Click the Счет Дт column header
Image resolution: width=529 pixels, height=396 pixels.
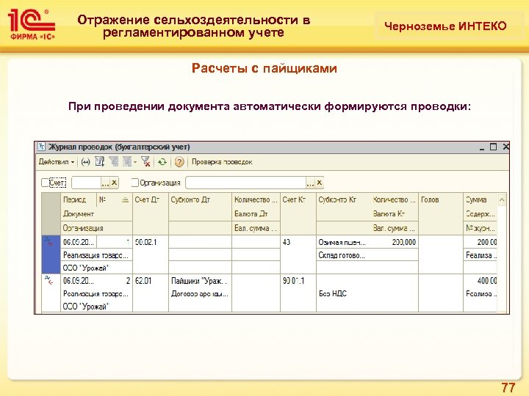(151, 199)
